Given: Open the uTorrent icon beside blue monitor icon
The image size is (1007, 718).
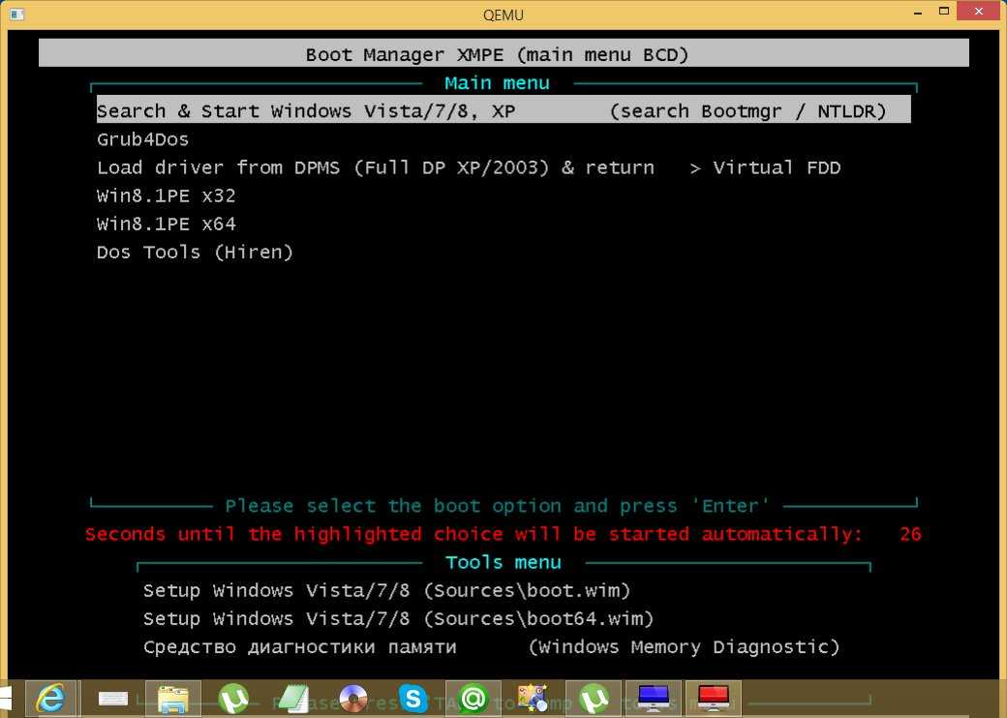Looking at the screenshot, I should 595,699.
